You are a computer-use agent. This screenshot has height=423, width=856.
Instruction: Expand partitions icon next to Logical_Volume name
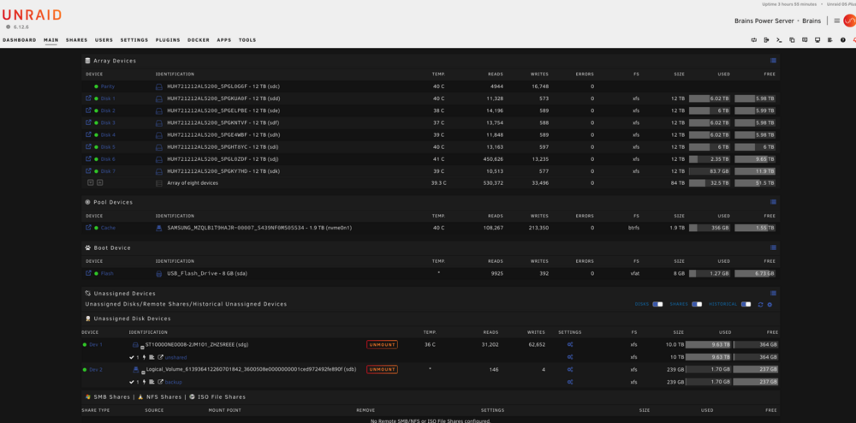tap(142, 372)
